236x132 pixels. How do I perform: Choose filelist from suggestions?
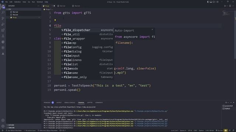coord(87,64)
